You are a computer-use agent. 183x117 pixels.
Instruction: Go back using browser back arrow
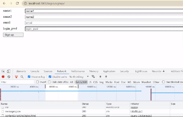click(x=4, y=3)
